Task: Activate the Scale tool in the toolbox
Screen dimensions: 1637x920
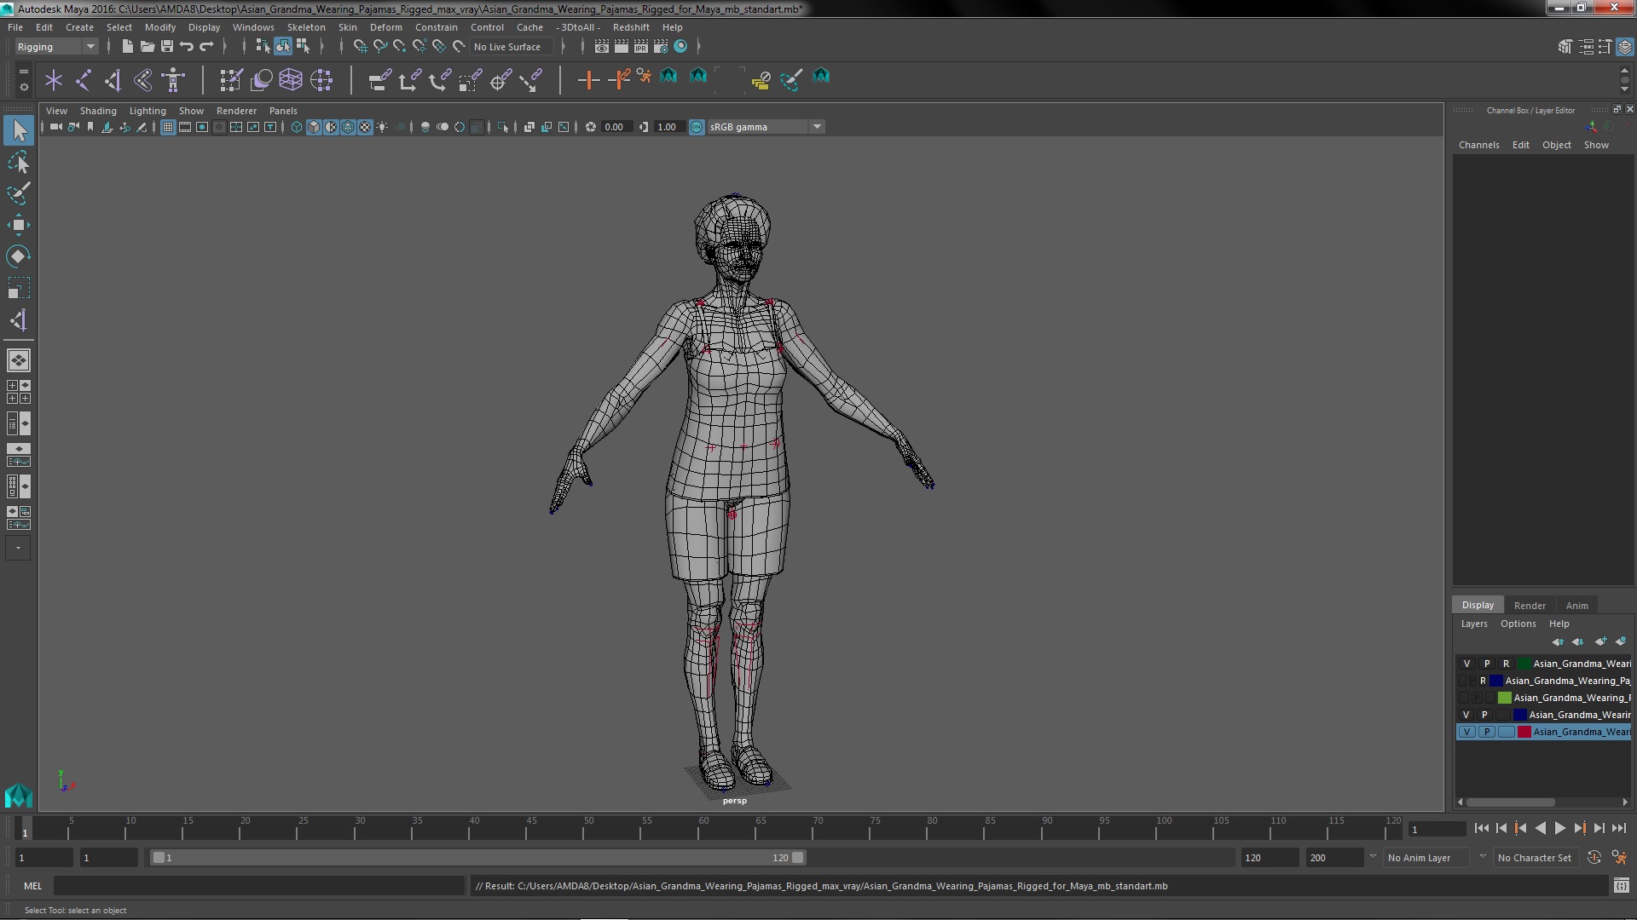Action: (x=19, y=288)
